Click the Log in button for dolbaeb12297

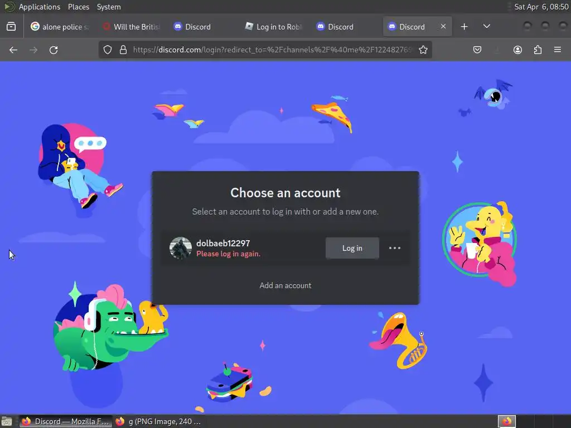pos(352,248)
